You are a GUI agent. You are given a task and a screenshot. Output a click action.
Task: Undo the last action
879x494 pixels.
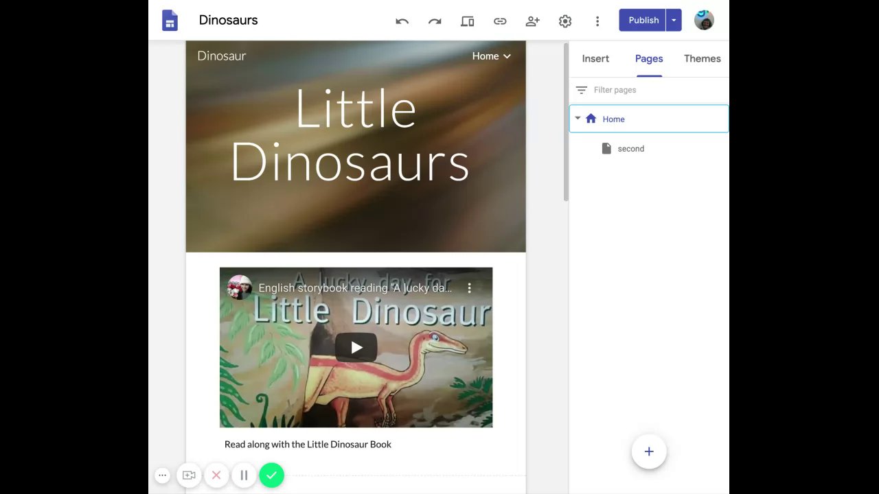coord(402,21)
